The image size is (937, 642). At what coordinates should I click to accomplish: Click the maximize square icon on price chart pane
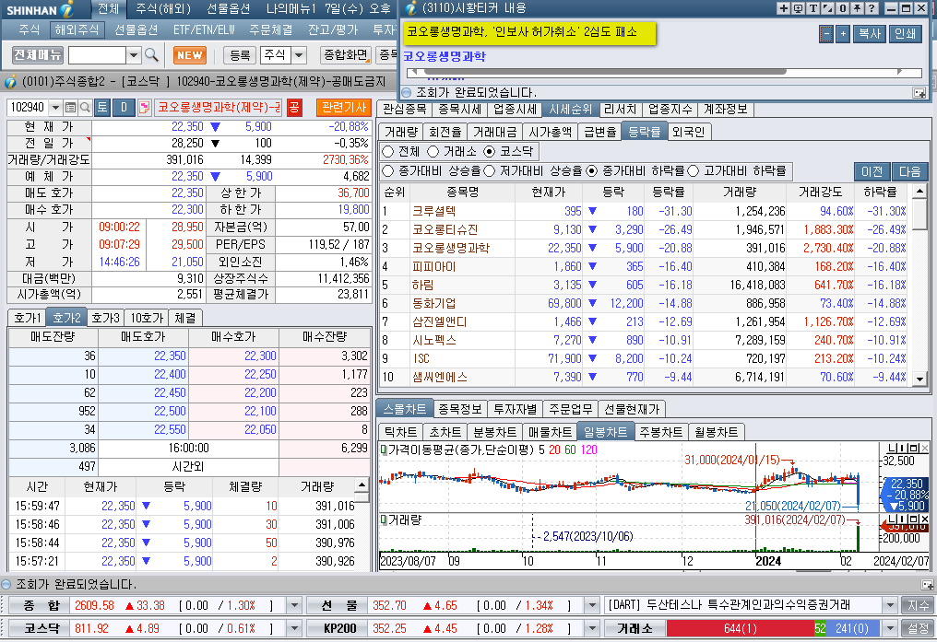(x=914, y=448)
